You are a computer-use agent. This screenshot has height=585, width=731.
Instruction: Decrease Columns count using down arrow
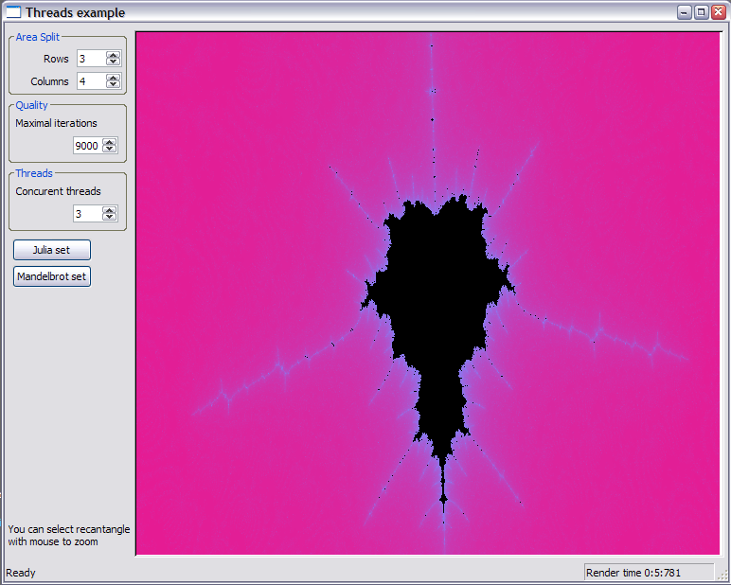coord(113,85)
